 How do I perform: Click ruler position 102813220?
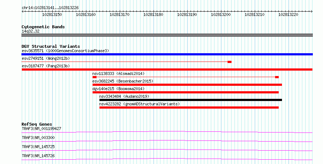[x=289, y=14]
